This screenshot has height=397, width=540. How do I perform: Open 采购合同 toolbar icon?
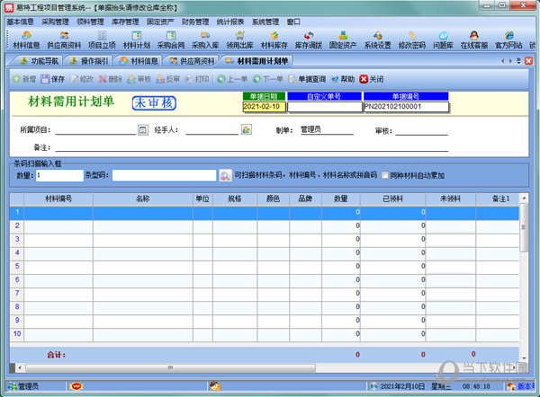click(x=171, y=40)
